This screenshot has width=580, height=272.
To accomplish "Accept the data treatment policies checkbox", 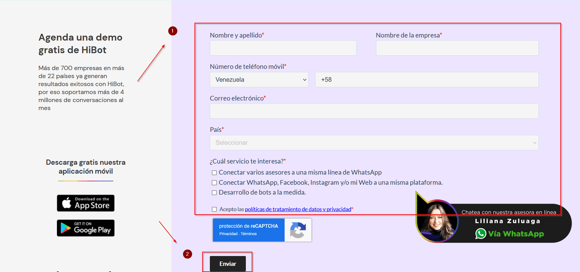I will click(214, 209).
